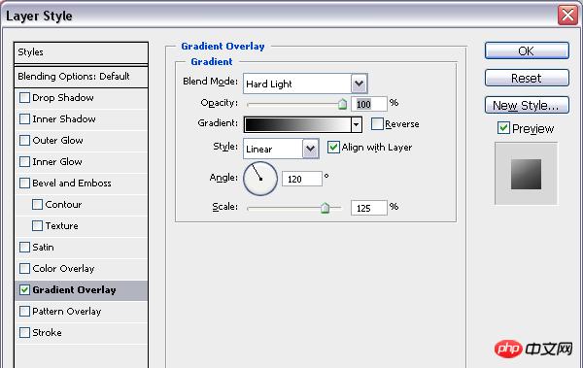Check the Contour option box
This screenshot has width=583, height=368.
click(x=37, y=205)
